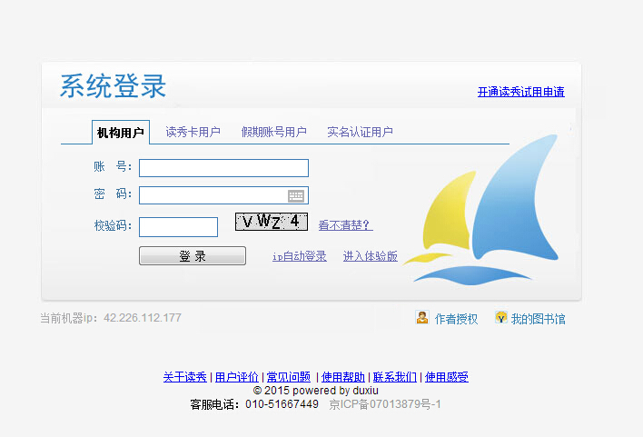The height and width of the screenshot is (437, 643).
Task: Click the 我的图书馆 icon
Action: tap(500, 318)
